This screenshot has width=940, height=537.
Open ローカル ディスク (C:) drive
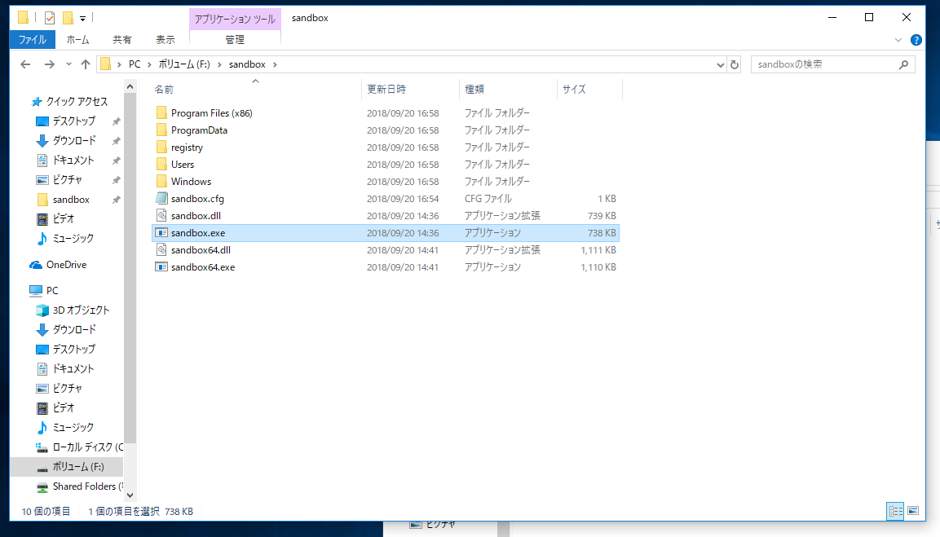click(87, 447)
